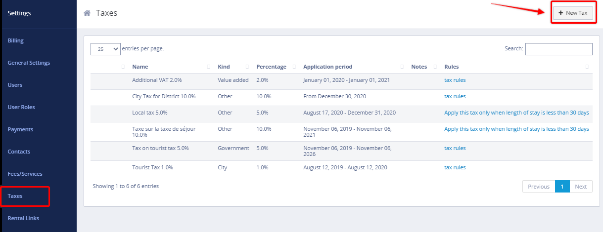This screenshot has width=603, height=232.
Task: Open rule link for Local tax 5.0%
Action: (x=516, y=113)
